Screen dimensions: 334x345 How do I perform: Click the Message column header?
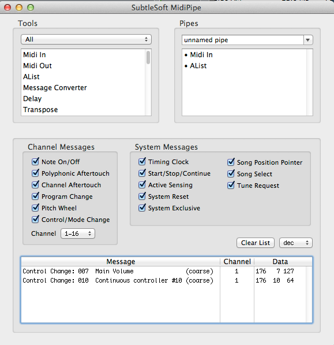pos(121,261)
